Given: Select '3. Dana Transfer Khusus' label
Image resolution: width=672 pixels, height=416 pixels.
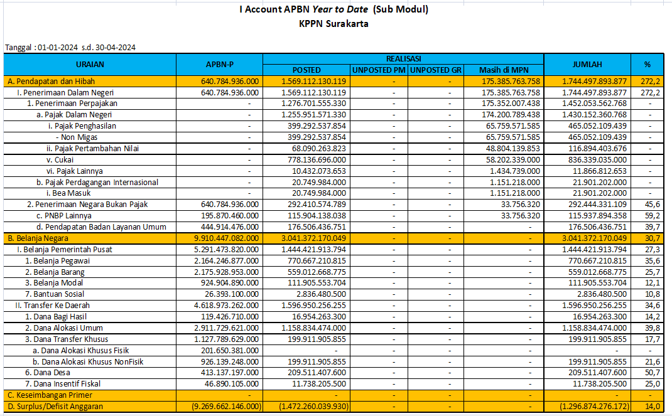Looking at the screenshot, I should pos(67,339).
